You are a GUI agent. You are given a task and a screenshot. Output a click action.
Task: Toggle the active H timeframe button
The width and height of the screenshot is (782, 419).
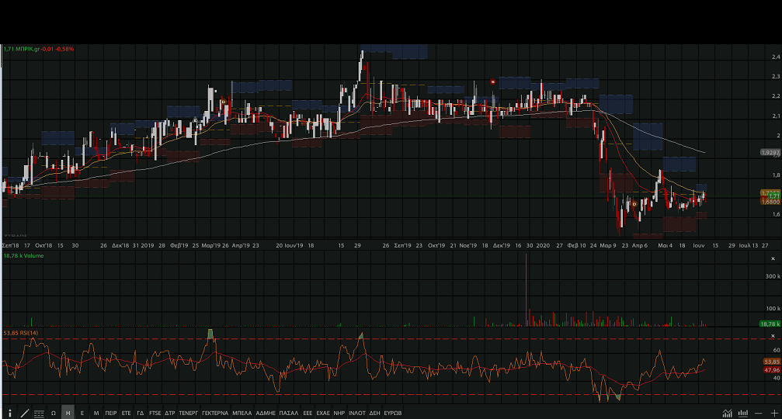68,414
